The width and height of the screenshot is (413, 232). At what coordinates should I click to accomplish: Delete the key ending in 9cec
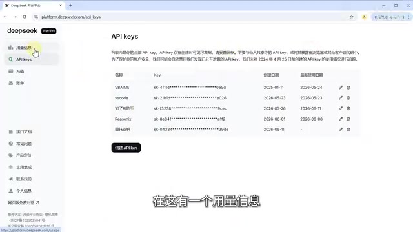click(x=348, y=108)
